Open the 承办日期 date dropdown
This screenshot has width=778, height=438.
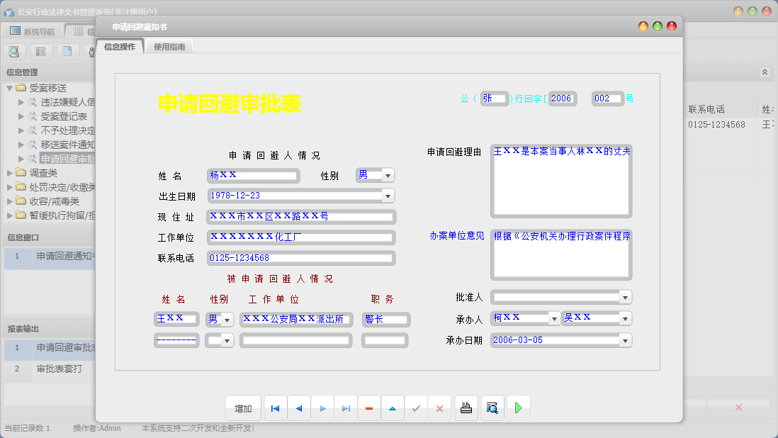(x=624, y=340)
